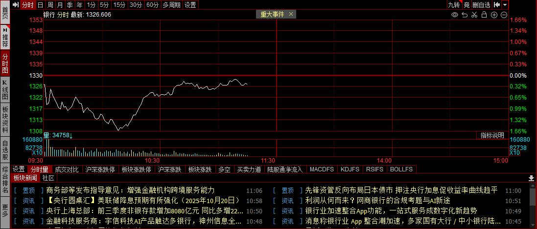Select the BOLLFS indicator tab
Viewport: 537px width, 229px height.
coord(401,169)
